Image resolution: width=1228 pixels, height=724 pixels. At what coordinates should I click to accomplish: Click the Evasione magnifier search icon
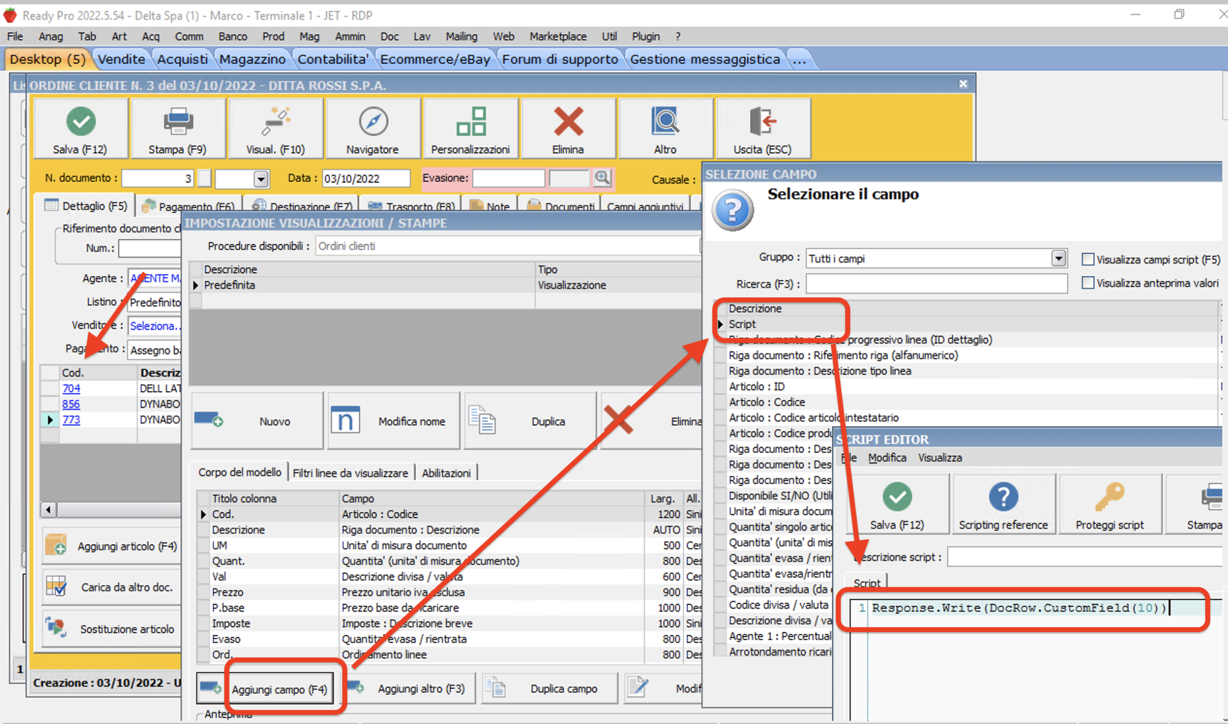[x=602, y=178]
